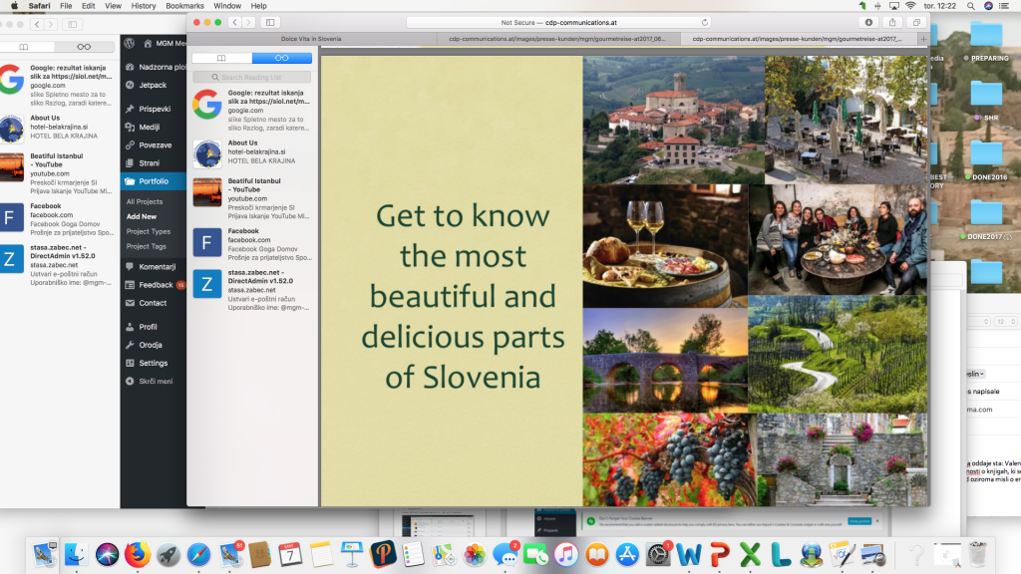The width and height of the screenshot is (1021, 574).
Task: Switch to the gourmetreise-at2017_06 tab
Action: 557,39
